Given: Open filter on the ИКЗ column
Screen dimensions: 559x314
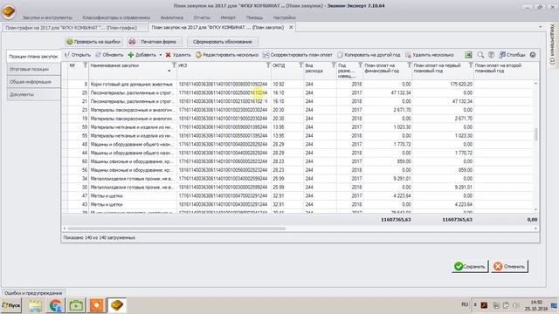Looking at the screenshot, I should [x=268, y=65].
